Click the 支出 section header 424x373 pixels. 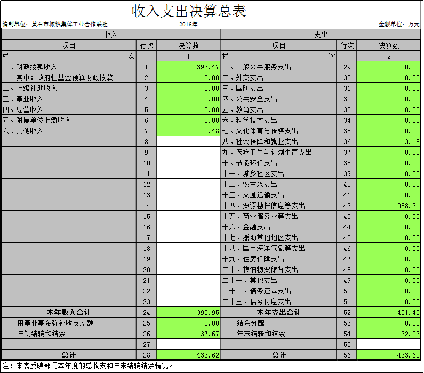(x=321, y=35)
